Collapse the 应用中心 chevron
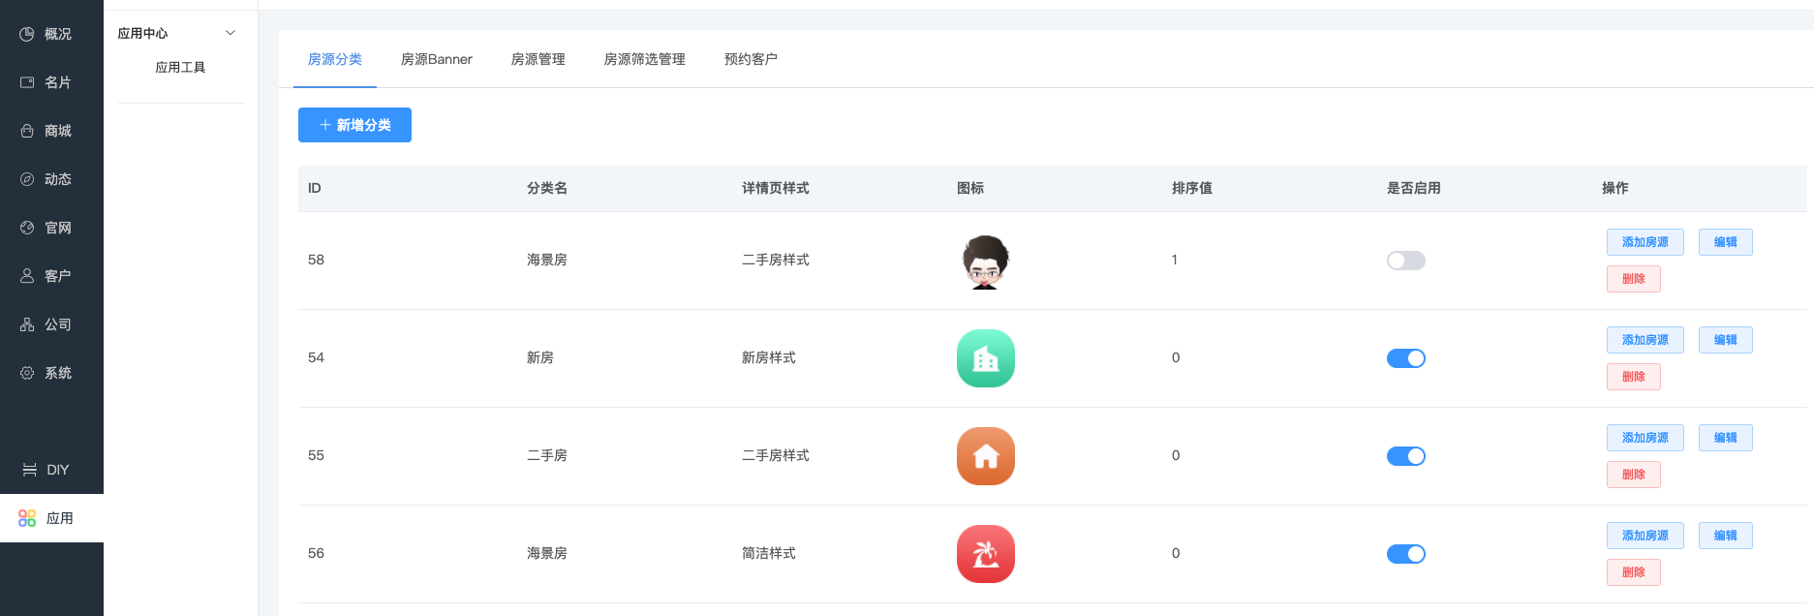This screenshot has width=1814, height=616. pyautogui.click(x=231, y=33)
